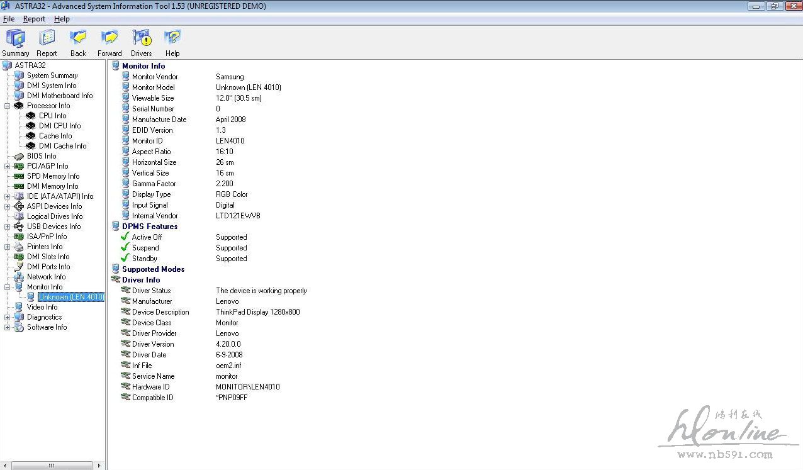The height and width of the screenshot is (470, 803).
Task: Click the Summary toolbar icon
Action: (16, 39)
